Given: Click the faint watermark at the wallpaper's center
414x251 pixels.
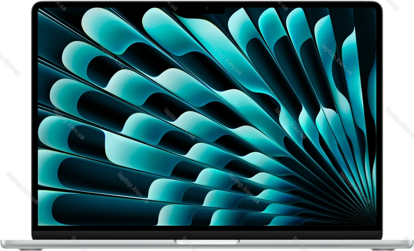Looking at the screenshot, I should pyautogui.click(x=180, y=123).
